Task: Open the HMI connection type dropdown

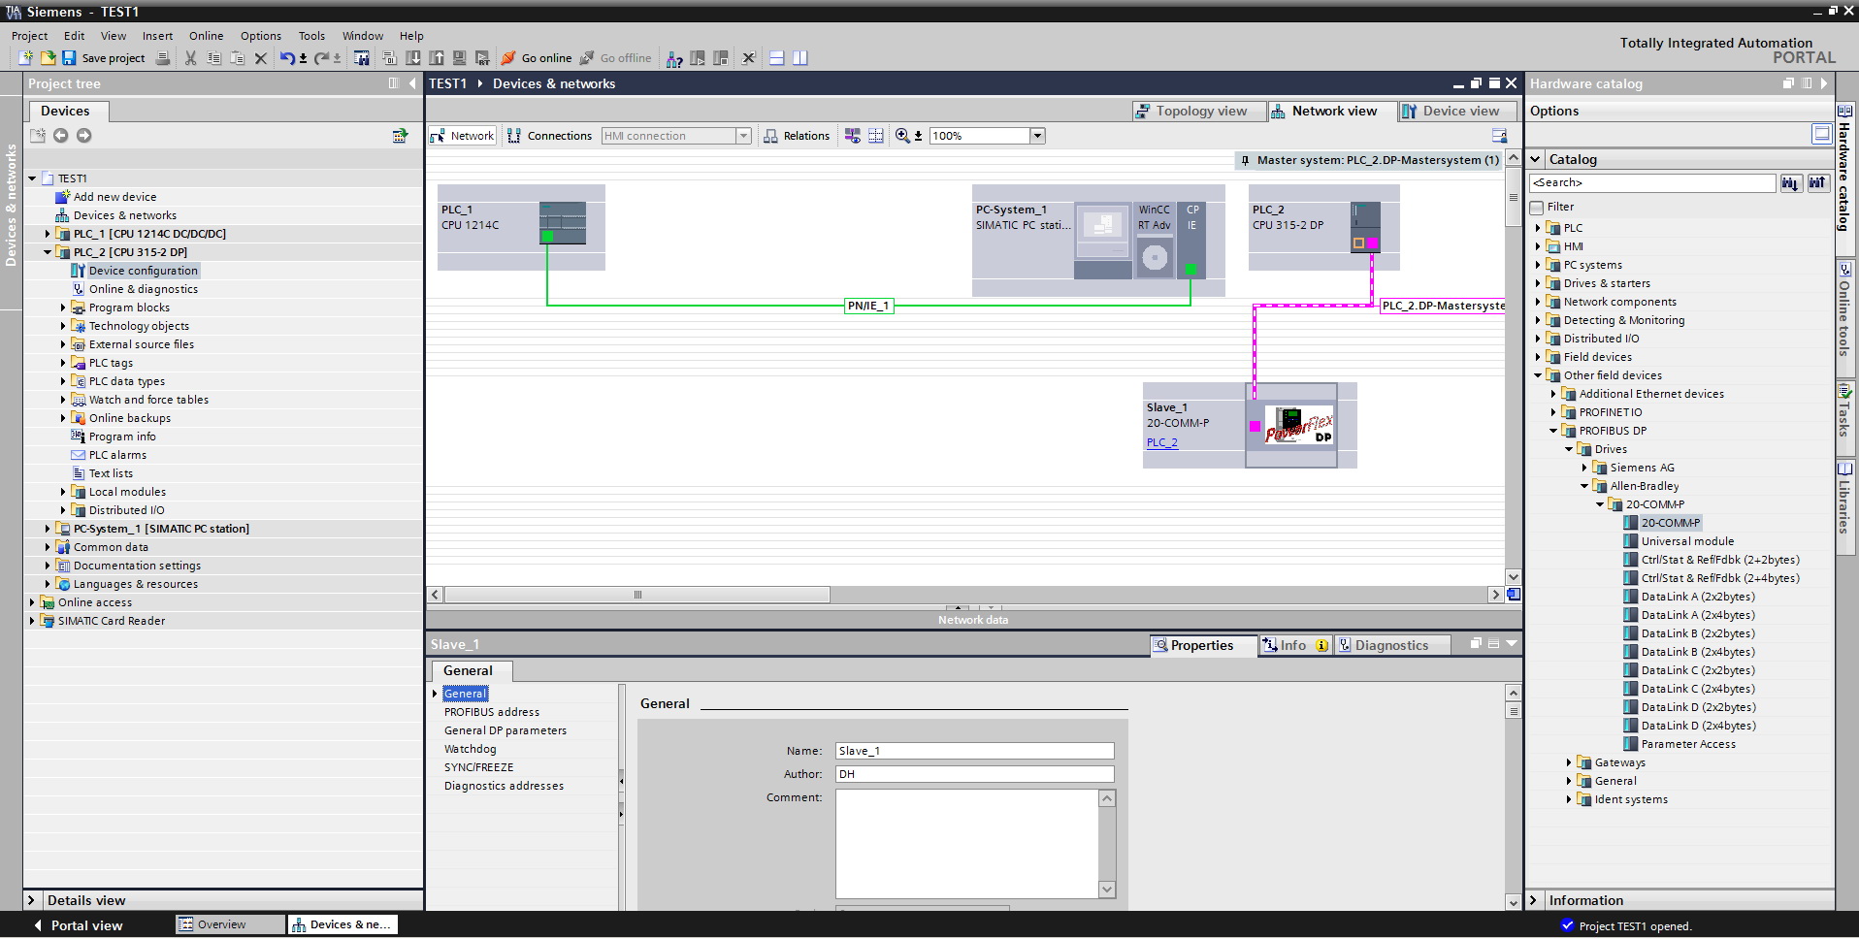Action: [x=743, y=136]
